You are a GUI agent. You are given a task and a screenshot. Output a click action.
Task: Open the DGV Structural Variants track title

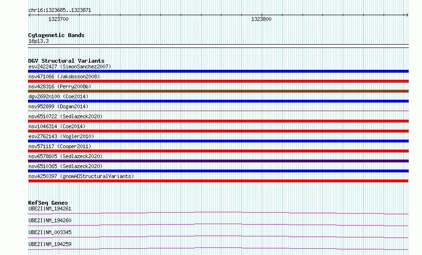(66, 61)
